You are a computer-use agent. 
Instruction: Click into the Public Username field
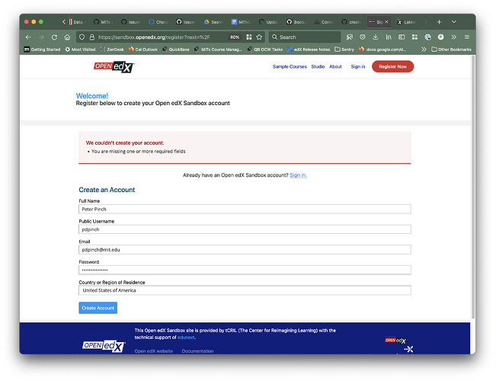pyautogui.click(x=245, y=229)
